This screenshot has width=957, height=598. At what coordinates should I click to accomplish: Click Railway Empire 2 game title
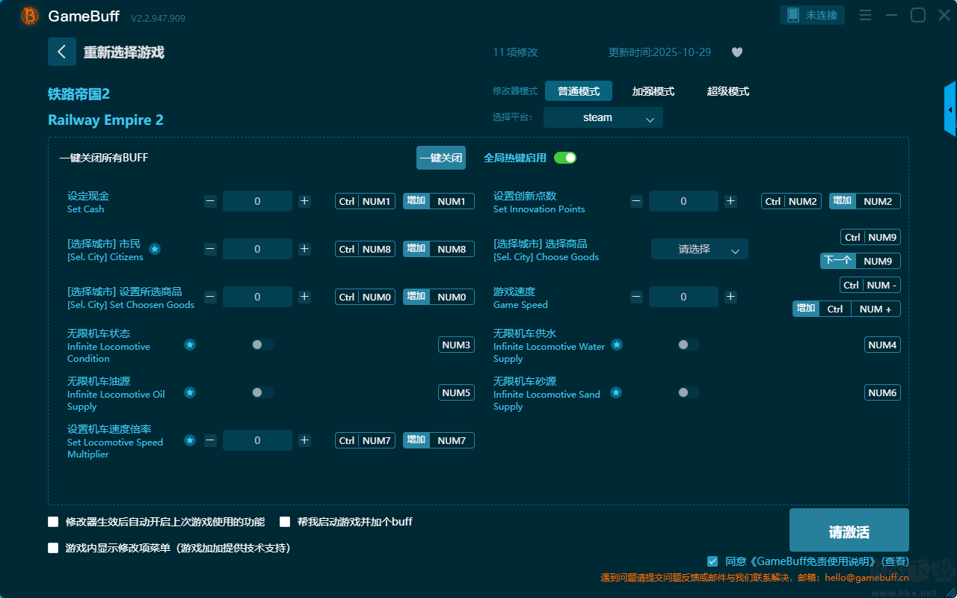click(x=105, y=120)
